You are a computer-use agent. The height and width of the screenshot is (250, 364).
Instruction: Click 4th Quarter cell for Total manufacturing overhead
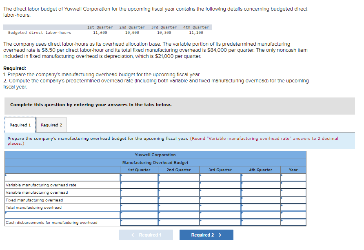click(261, 208)
